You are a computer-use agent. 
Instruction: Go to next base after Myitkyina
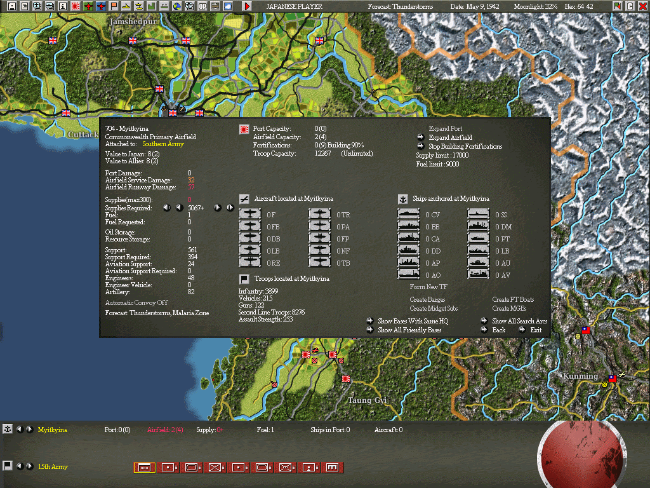[29, 429]
